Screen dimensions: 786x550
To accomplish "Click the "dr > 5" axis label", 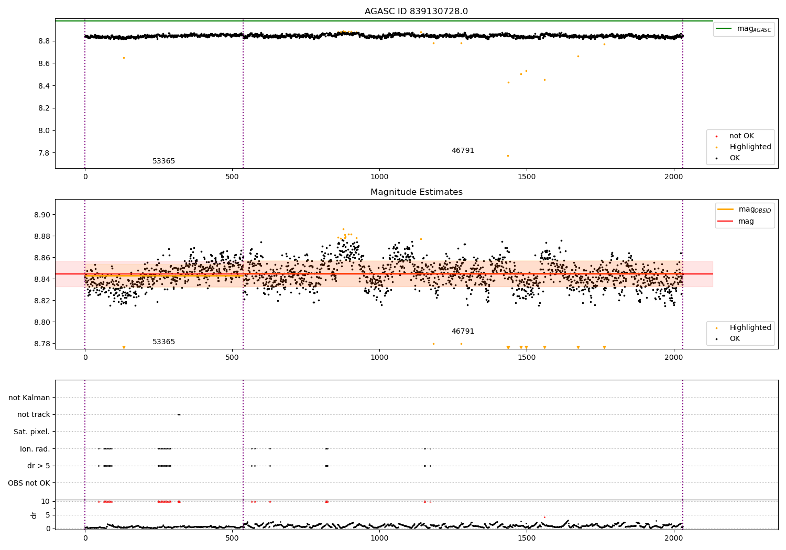I will point(39,466).
